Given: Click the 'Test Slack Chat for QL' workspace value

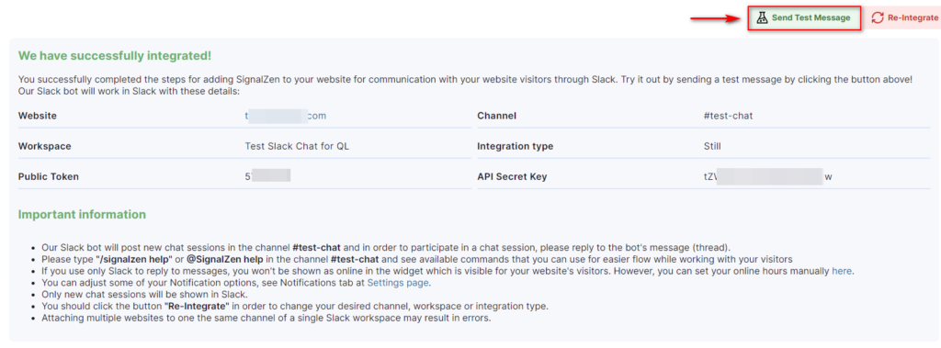Looking at the screenshot, I should click(297, 146).
